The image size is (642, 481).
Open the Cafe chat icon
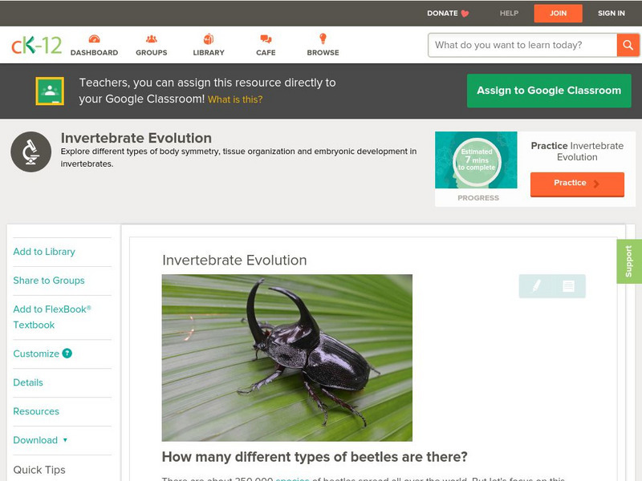tap(266, 39)
